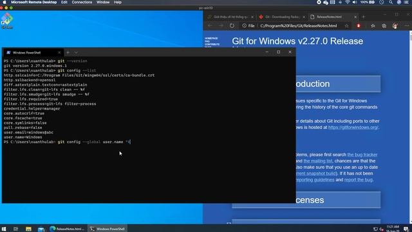Screen dimensions: 412x232
Task: Add this page to favorites star
Action: 346,26
